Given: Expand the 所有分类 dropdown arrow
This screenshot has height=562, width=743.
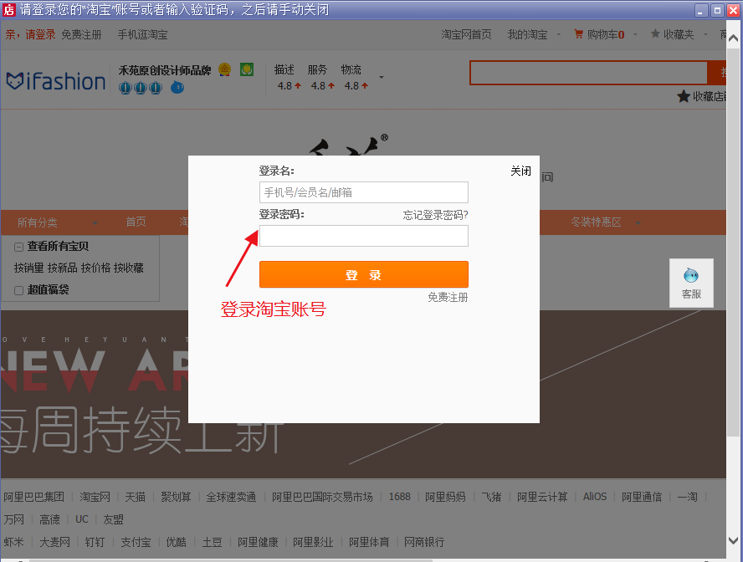Looking at the screenshot, I should (x=95, y=223).
